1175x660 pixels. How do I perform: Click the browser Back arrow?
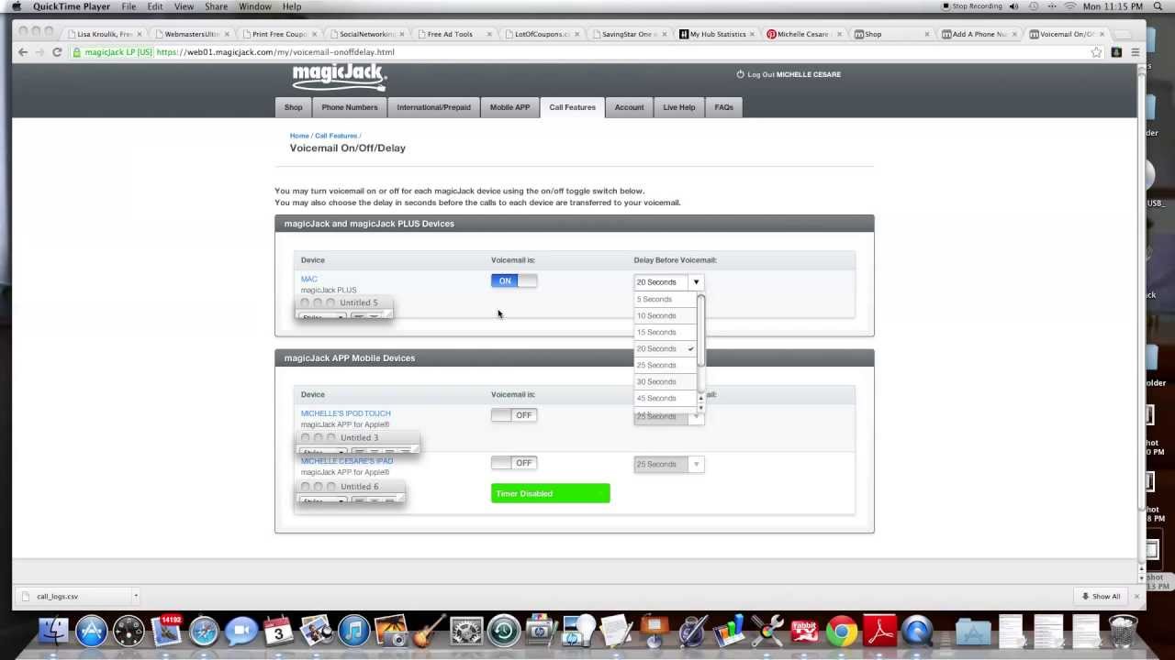click(x=23, y=52)
